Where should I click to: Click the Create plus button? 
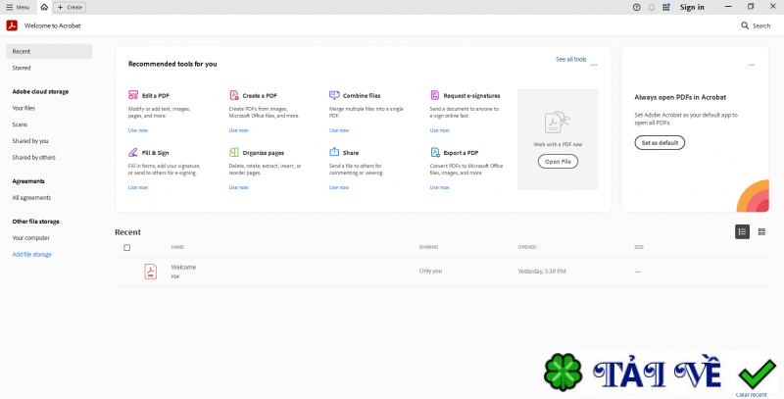pos(70,8)
